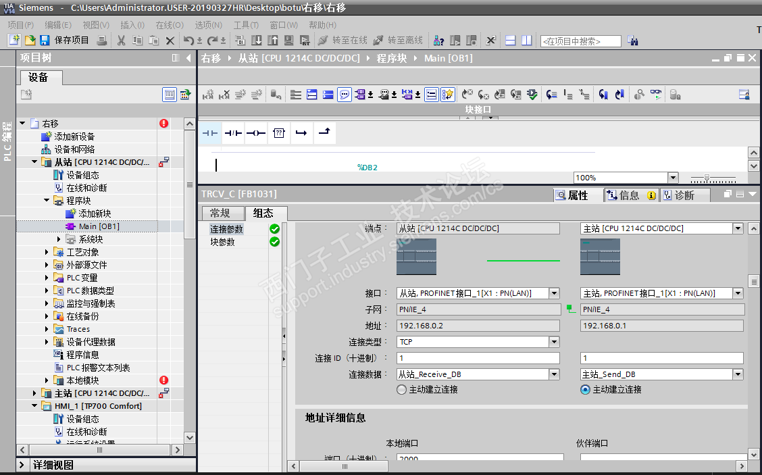Expand the 工艺对象 tree node
This screenshot has width=762, height=475.
[x=47, y=252]
